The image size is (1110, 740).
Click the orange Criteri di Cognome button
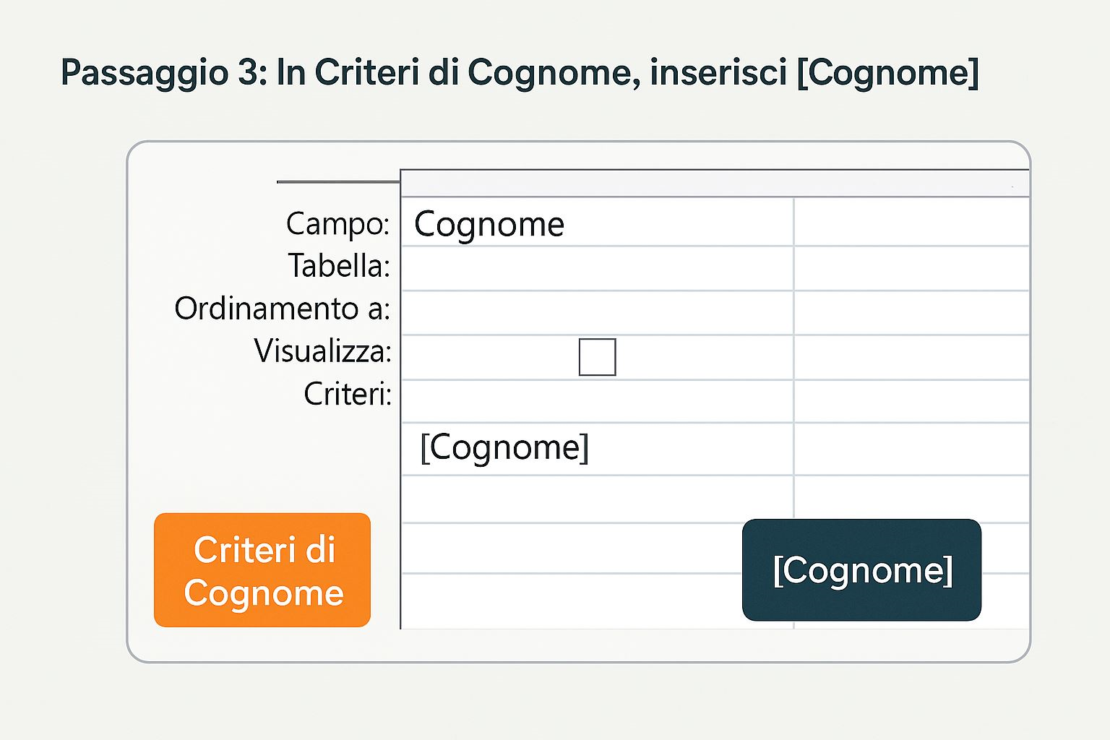click(262, 570)
